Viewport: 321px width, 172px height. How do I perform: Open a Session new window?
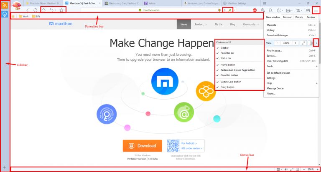point(311,17)
